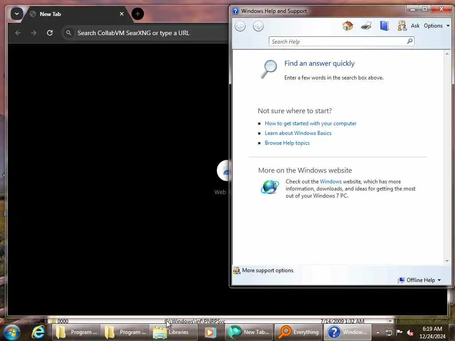455x341 pixels.
Task: Open the Ask help page
Action: pos(415,26)
